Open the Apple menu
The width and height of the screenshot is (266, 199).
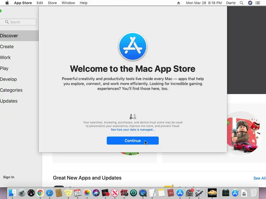7,3
